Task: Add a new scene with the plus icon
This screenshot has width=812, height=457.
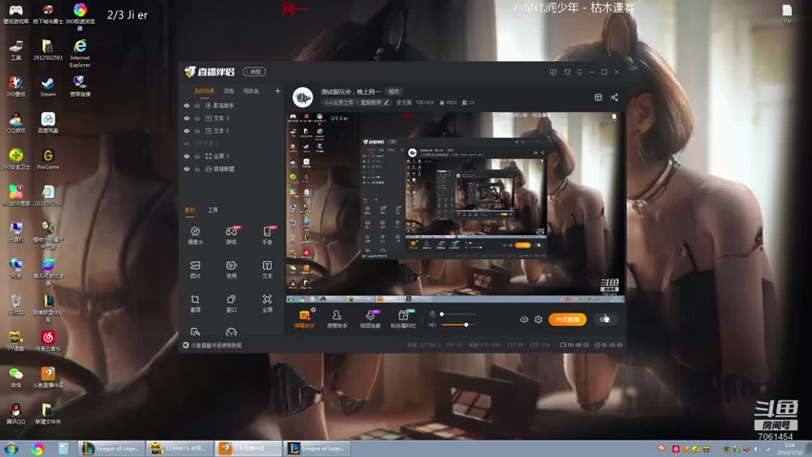Action: pos(277,91)
